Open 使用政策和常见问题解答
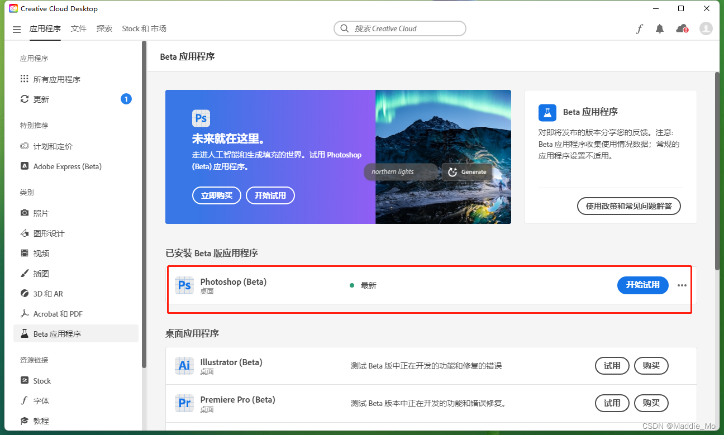724x435 pixels. click(629, 206)
